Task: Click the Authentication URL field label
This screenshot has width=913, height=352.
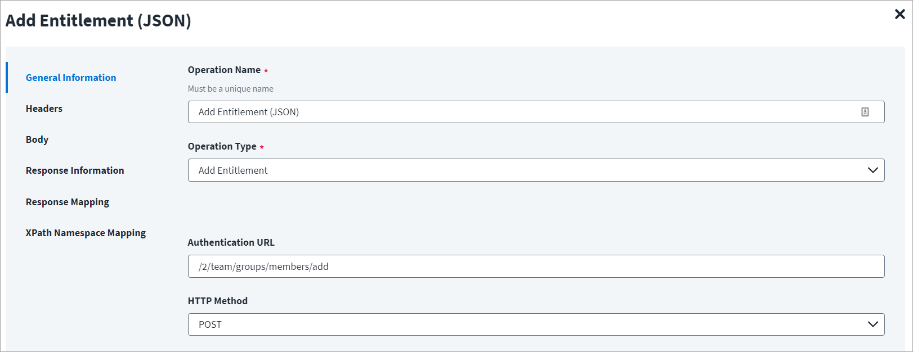Action: pos(231,242)
